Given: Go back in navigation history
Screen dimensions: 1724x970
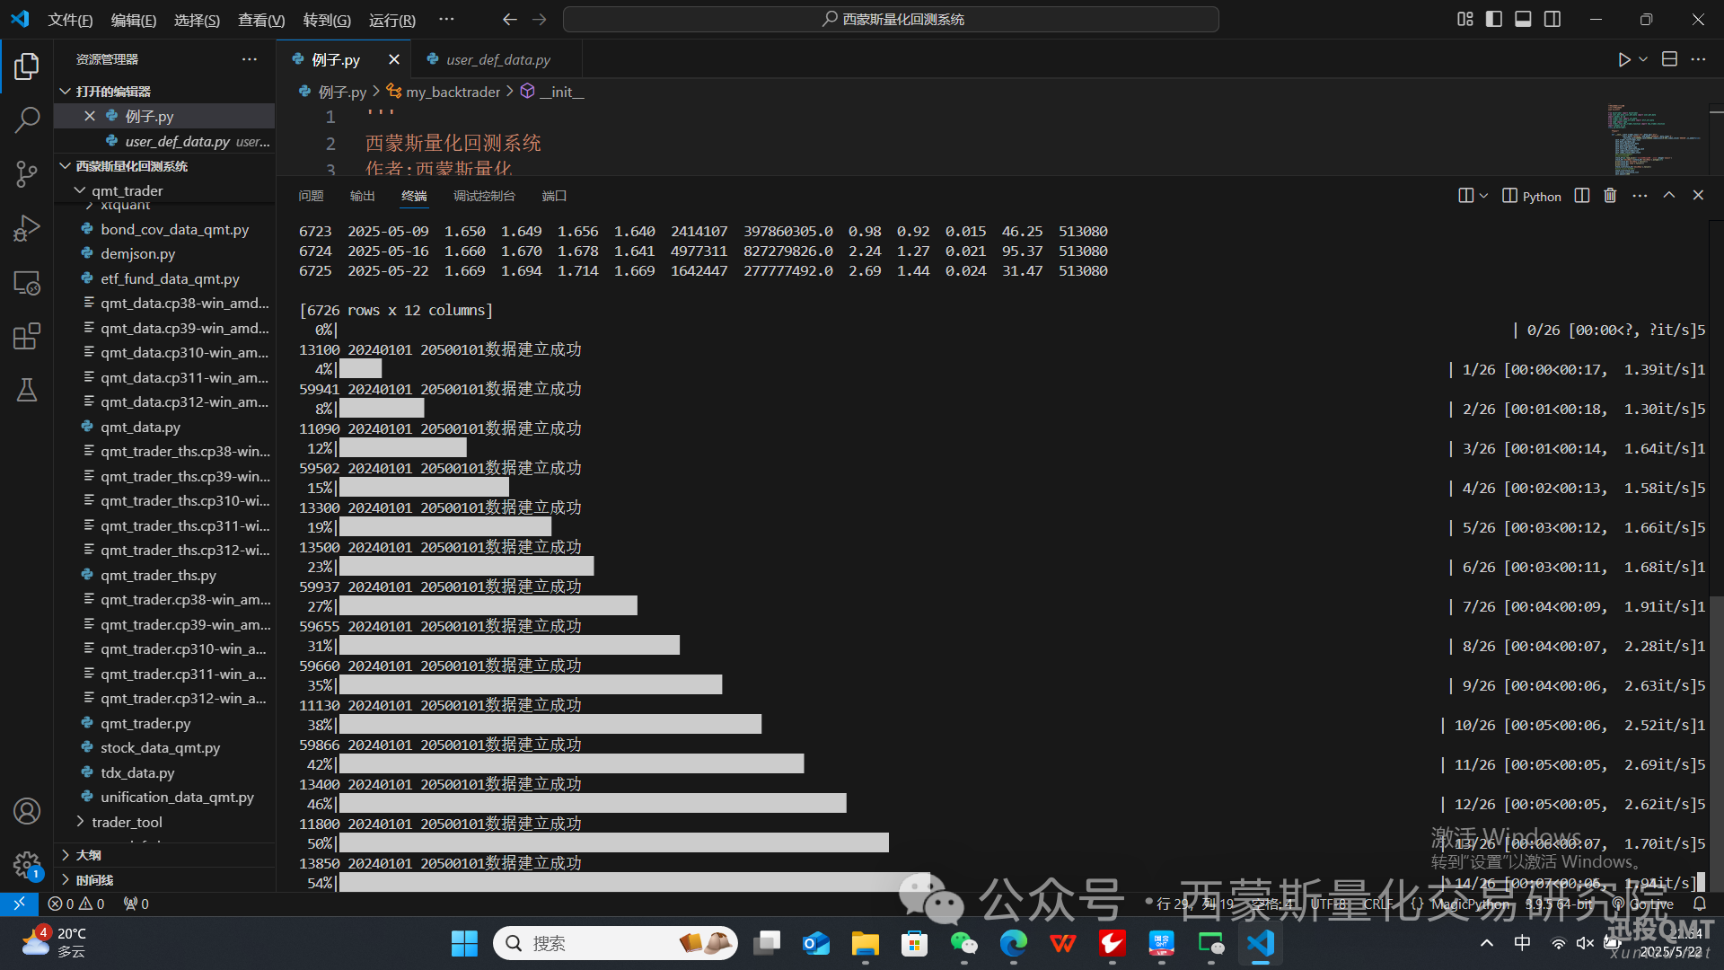Looking at the screenshot, I should pos(509,19).
